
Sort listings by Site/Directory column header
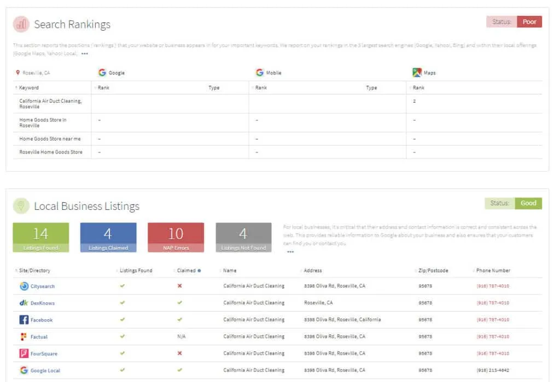(34, 271)
